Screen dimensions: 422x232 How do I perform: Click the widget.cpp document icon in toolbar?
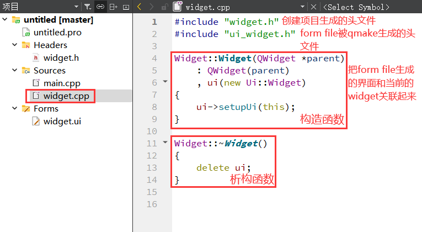(x=177, y=6)
